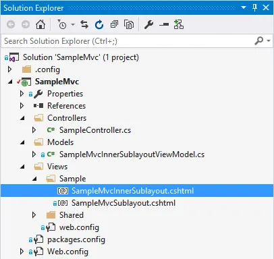Expand SampleMvcInnerSublayoutViewModel.cs node

click(x=34, y=154)
